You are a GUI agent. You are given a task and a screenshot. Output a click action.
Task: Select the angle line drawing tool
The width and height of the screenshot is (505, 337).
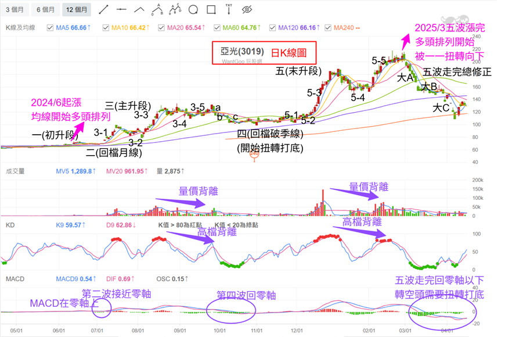pos(139,10)
